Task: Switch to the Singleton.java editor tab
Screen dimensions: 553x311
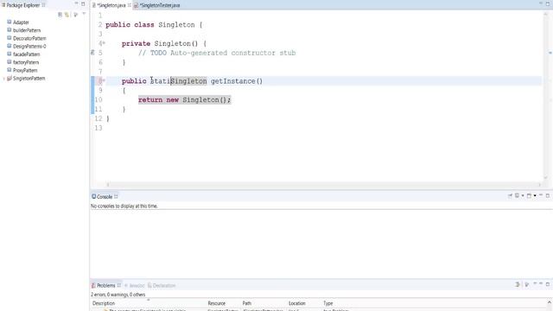Action: click(x=111, y=5)
